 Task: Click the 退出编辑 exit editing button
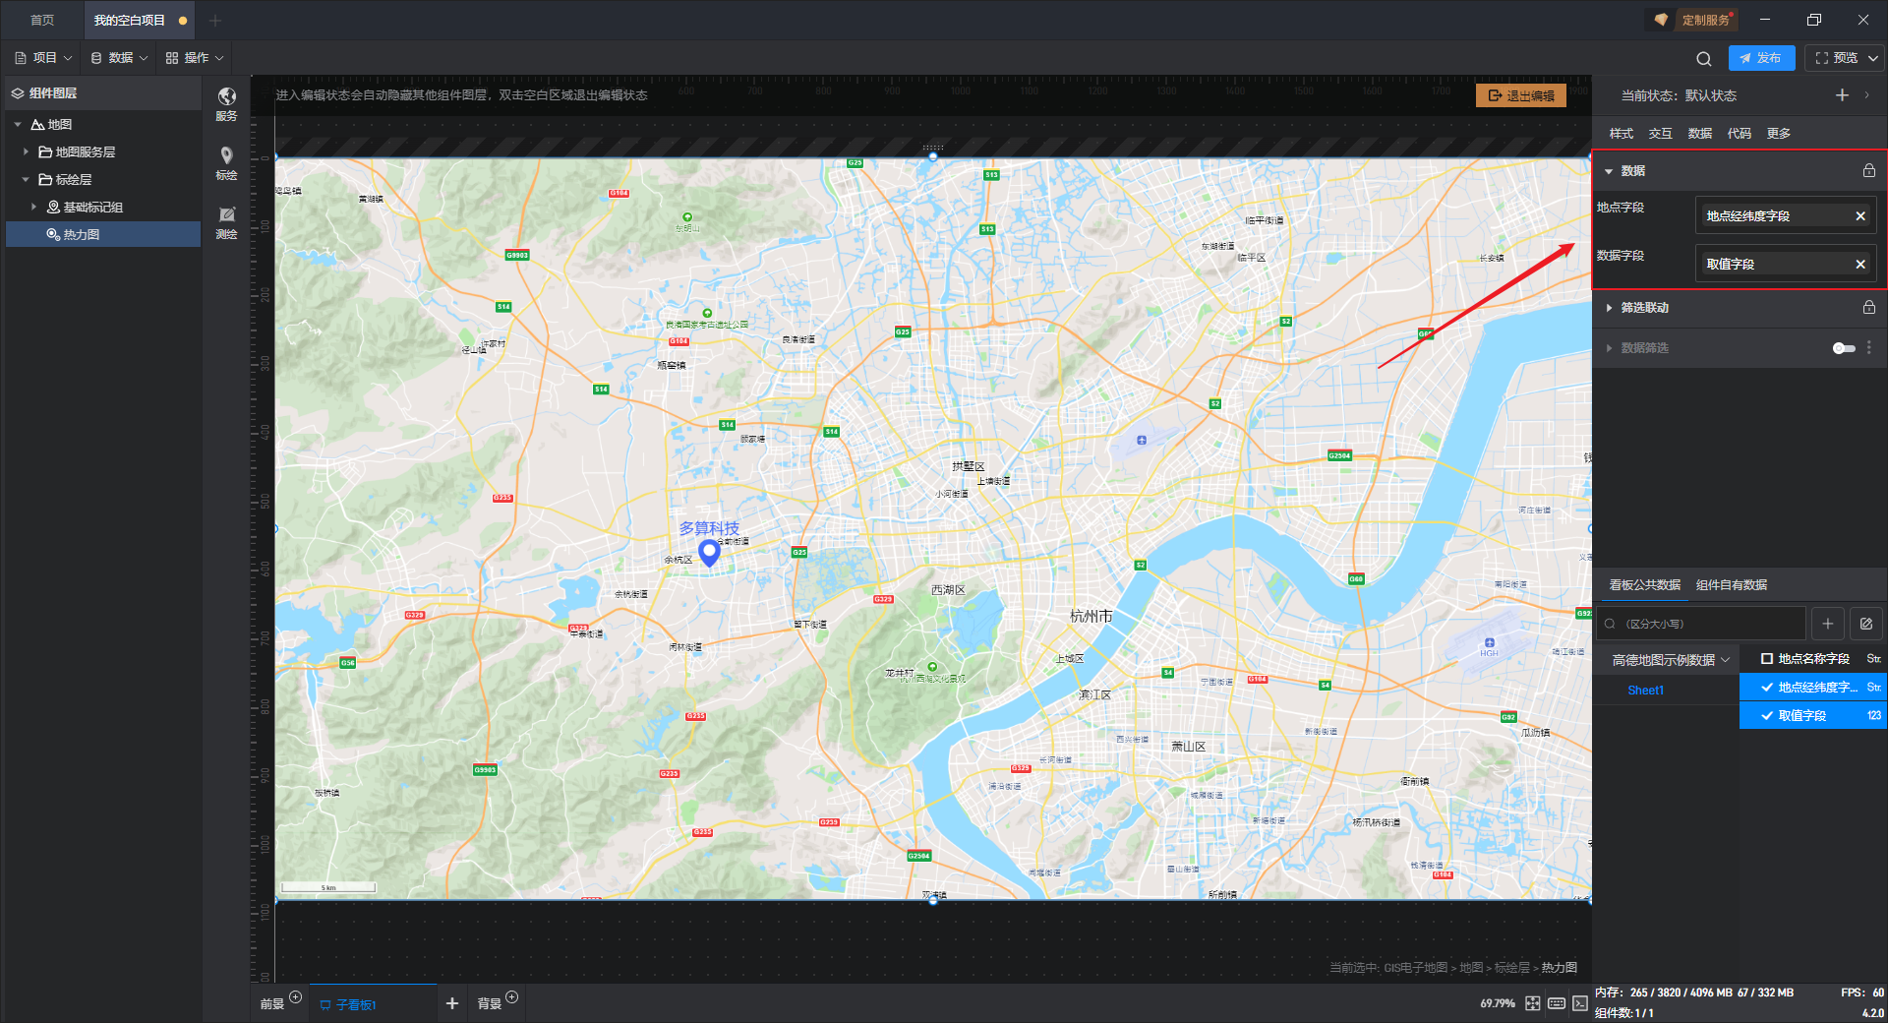tap(1521, 95)
